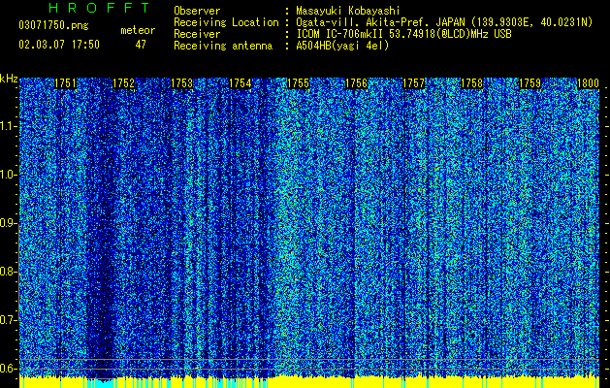Click the 0.6 kHz axis label
Screen dimensions: 610x388
point(9,369)
